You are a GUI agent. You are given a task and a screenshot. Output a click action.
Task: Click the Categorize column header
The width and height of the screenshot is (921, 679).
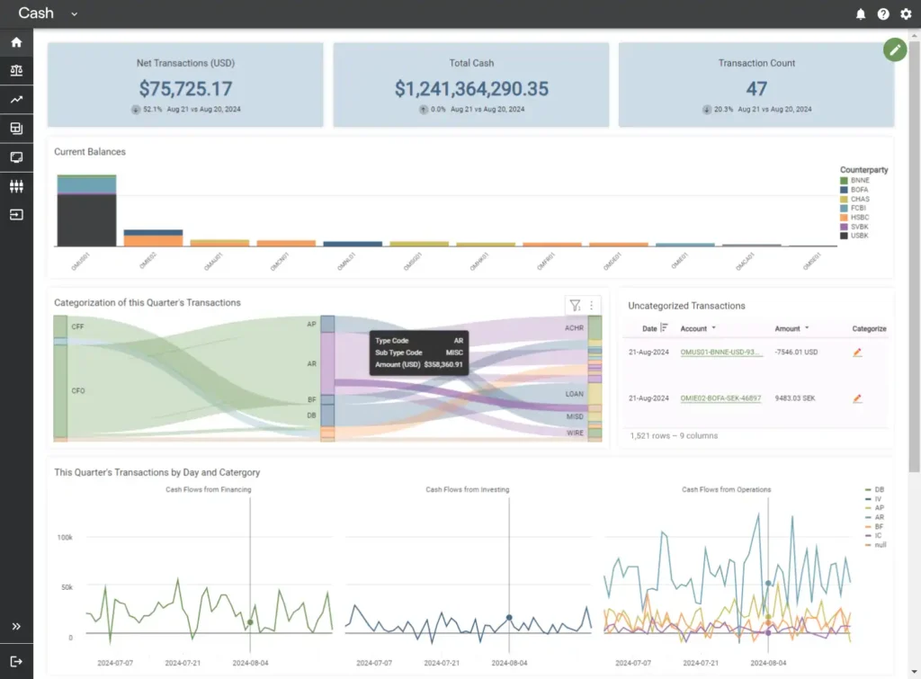click(870, 328)
